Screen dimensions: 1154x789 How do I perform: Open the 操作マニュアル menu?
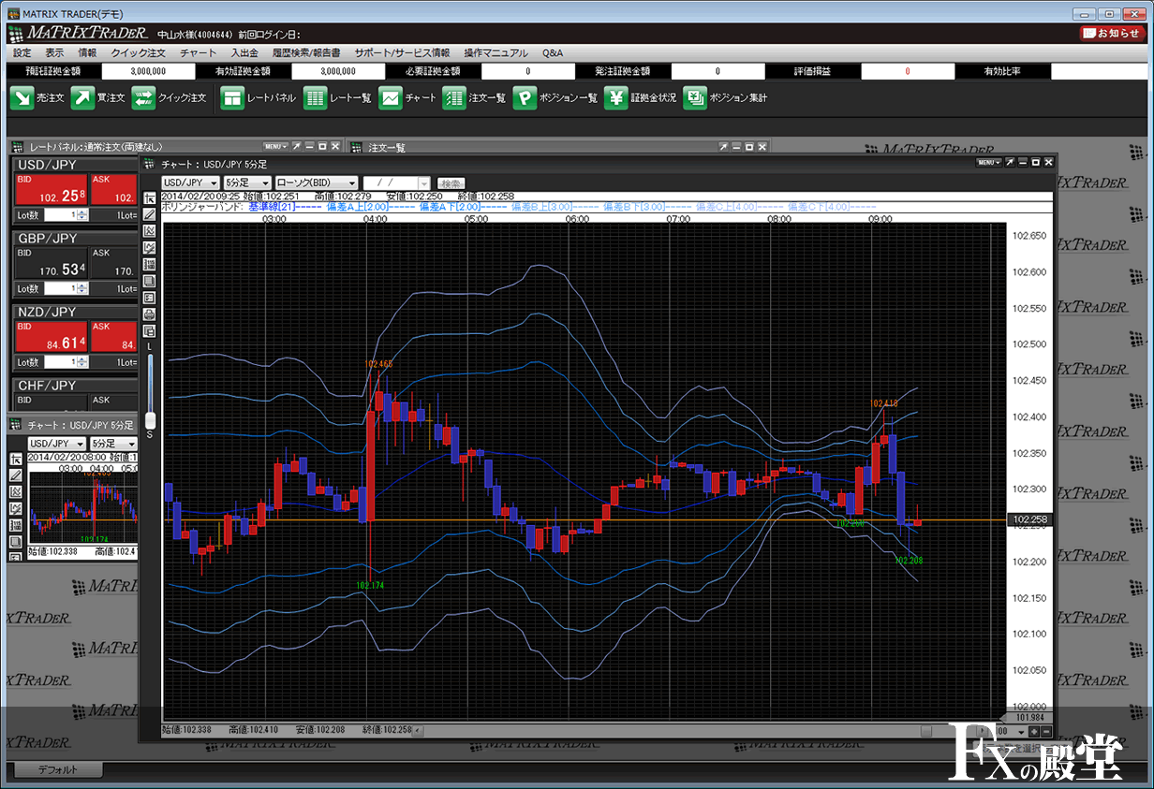click(496, 53)
